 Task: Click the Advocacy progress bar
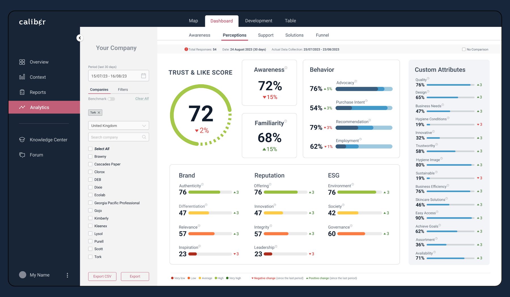[364, 89]
